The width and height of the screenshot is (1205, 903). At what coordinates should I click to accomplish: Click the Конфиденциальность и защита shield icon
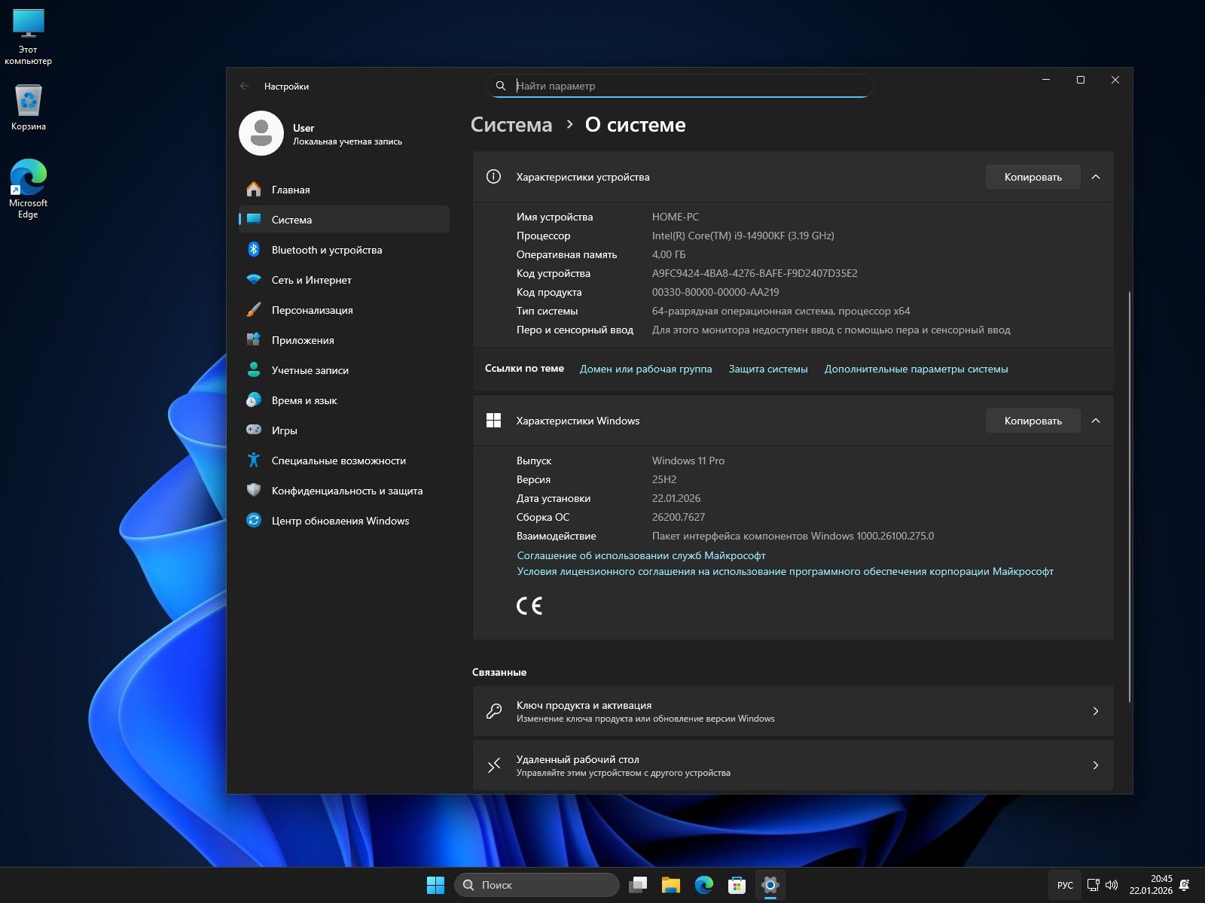click(254, 491)
